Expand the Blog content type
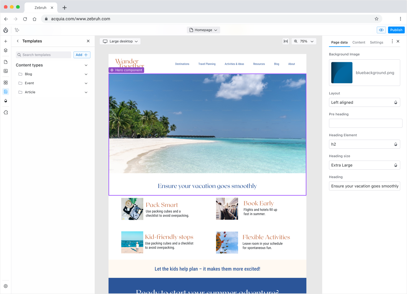Image resolution: width=407 pixels, height=294 pixels. 86,74
